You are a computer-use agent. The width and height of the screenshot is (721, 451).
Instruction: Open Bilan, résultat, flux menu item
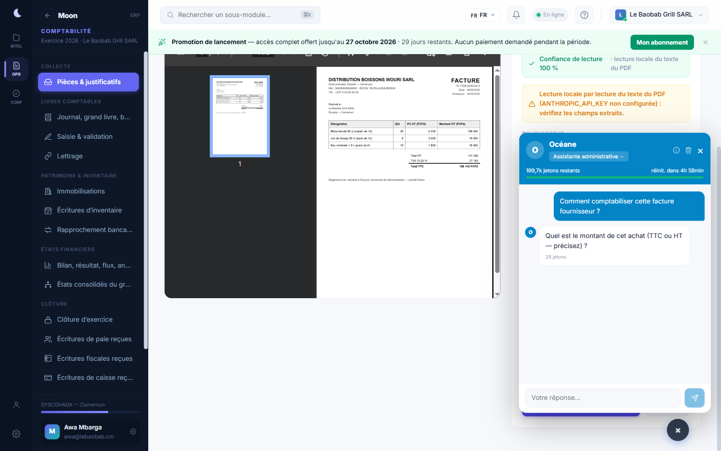[x=89, y=266]
